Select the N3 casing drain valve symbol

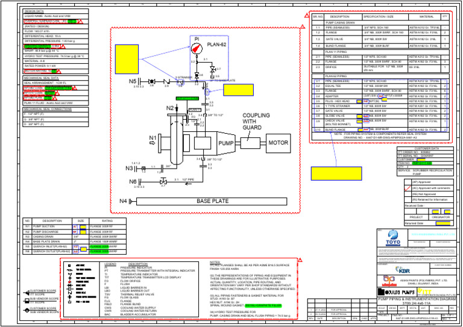pyautogui.click(x=143, y=169)
